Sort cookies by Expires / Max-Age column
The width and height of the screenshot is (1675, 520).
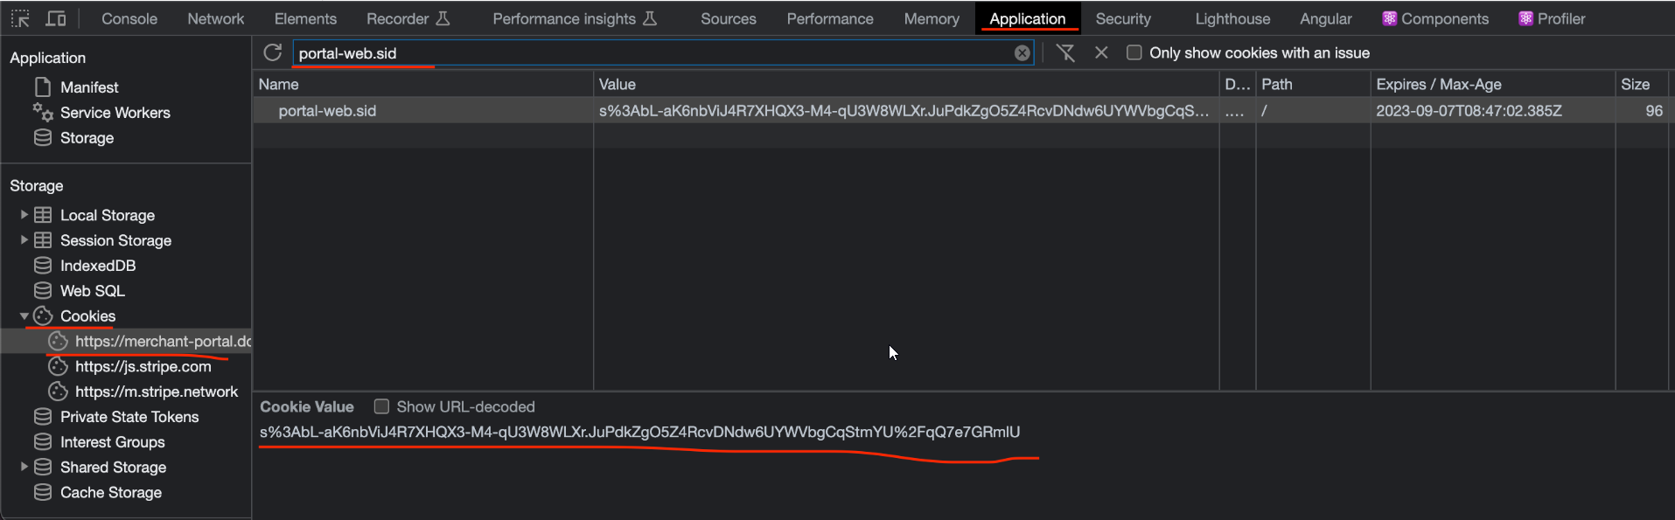(1438, 85)
